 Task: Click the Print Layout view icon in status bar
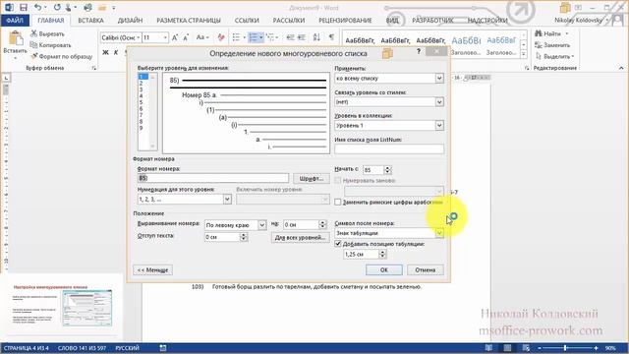[x=507, y=348]
